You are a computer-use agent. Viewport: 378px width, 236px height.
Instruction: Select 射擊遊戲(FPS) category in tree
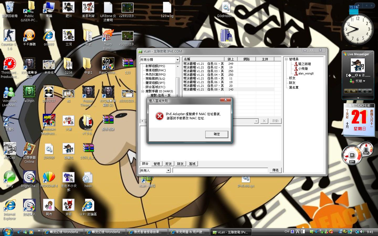click(155, 66)
